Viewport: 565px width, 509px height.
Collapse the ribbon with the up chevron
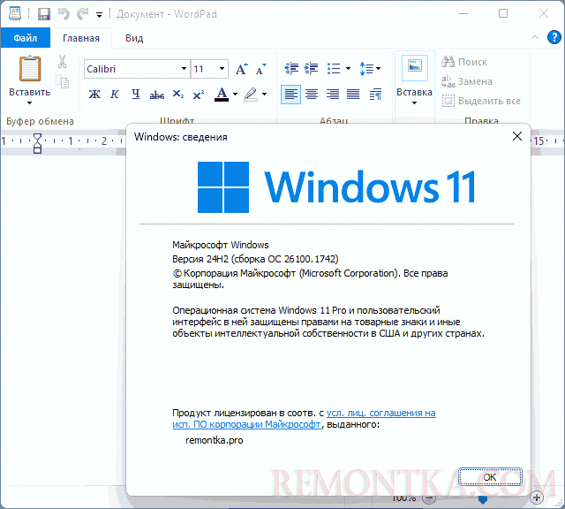click(x=535, y=37)
